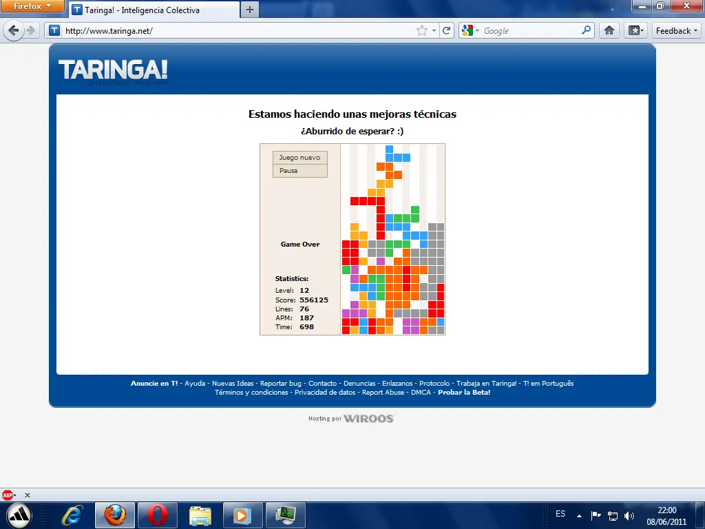Viewport: 705px width, 529px height.
Task: Click the ES language indicator
Action: [560, 514]
